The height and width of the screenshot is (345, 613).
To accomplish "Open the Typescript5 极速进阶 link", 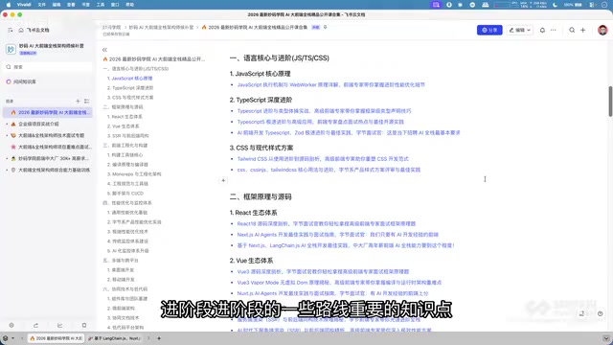I will point(320,122).
